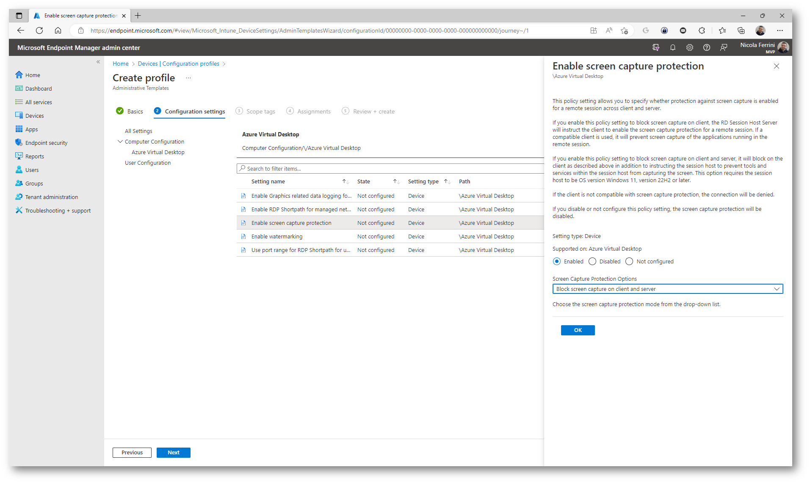810x484 pixels.
Task: Open a new browser tab
Action: 138,16
